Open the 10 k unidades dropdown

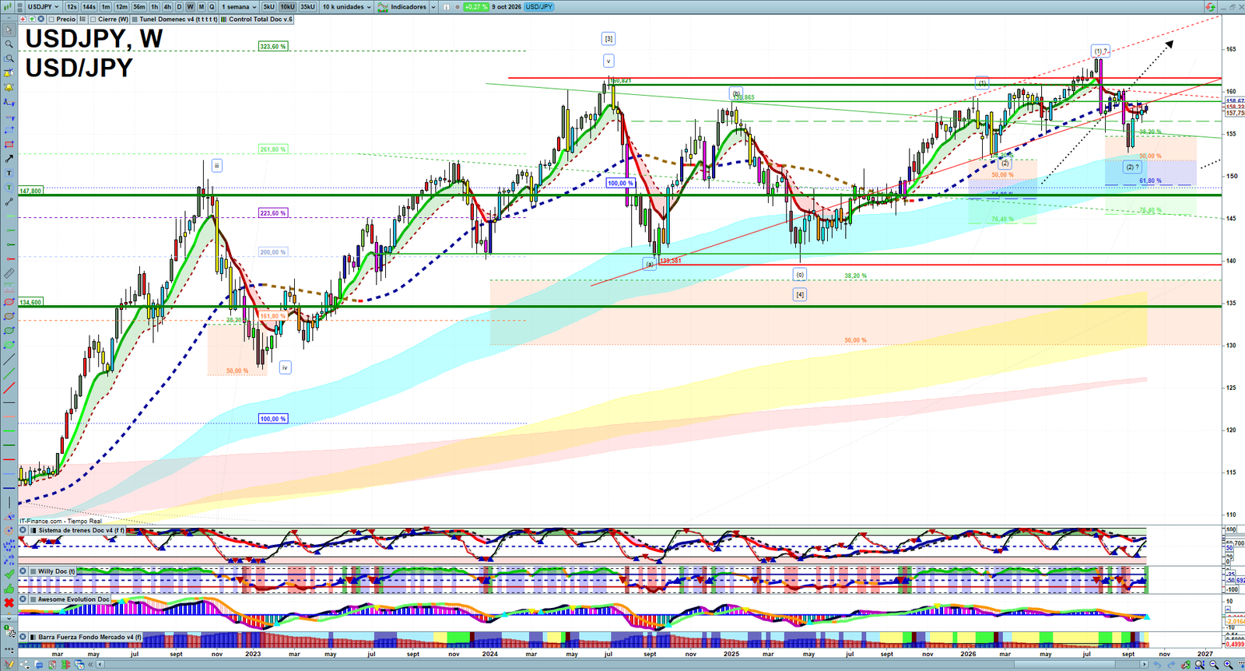pyautogui.click(x=346, y=7)
